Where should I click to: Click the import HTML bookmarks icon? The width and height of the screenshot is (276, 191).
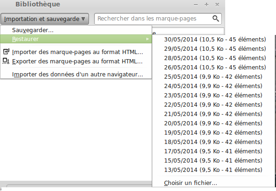[6, 52]
